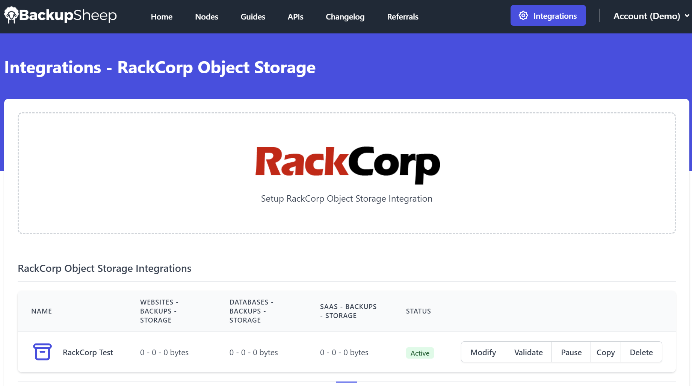Delete the RackCorp Test integration
Image resolution: width=692 pixels, height=386 pixels.
point(641,352)
